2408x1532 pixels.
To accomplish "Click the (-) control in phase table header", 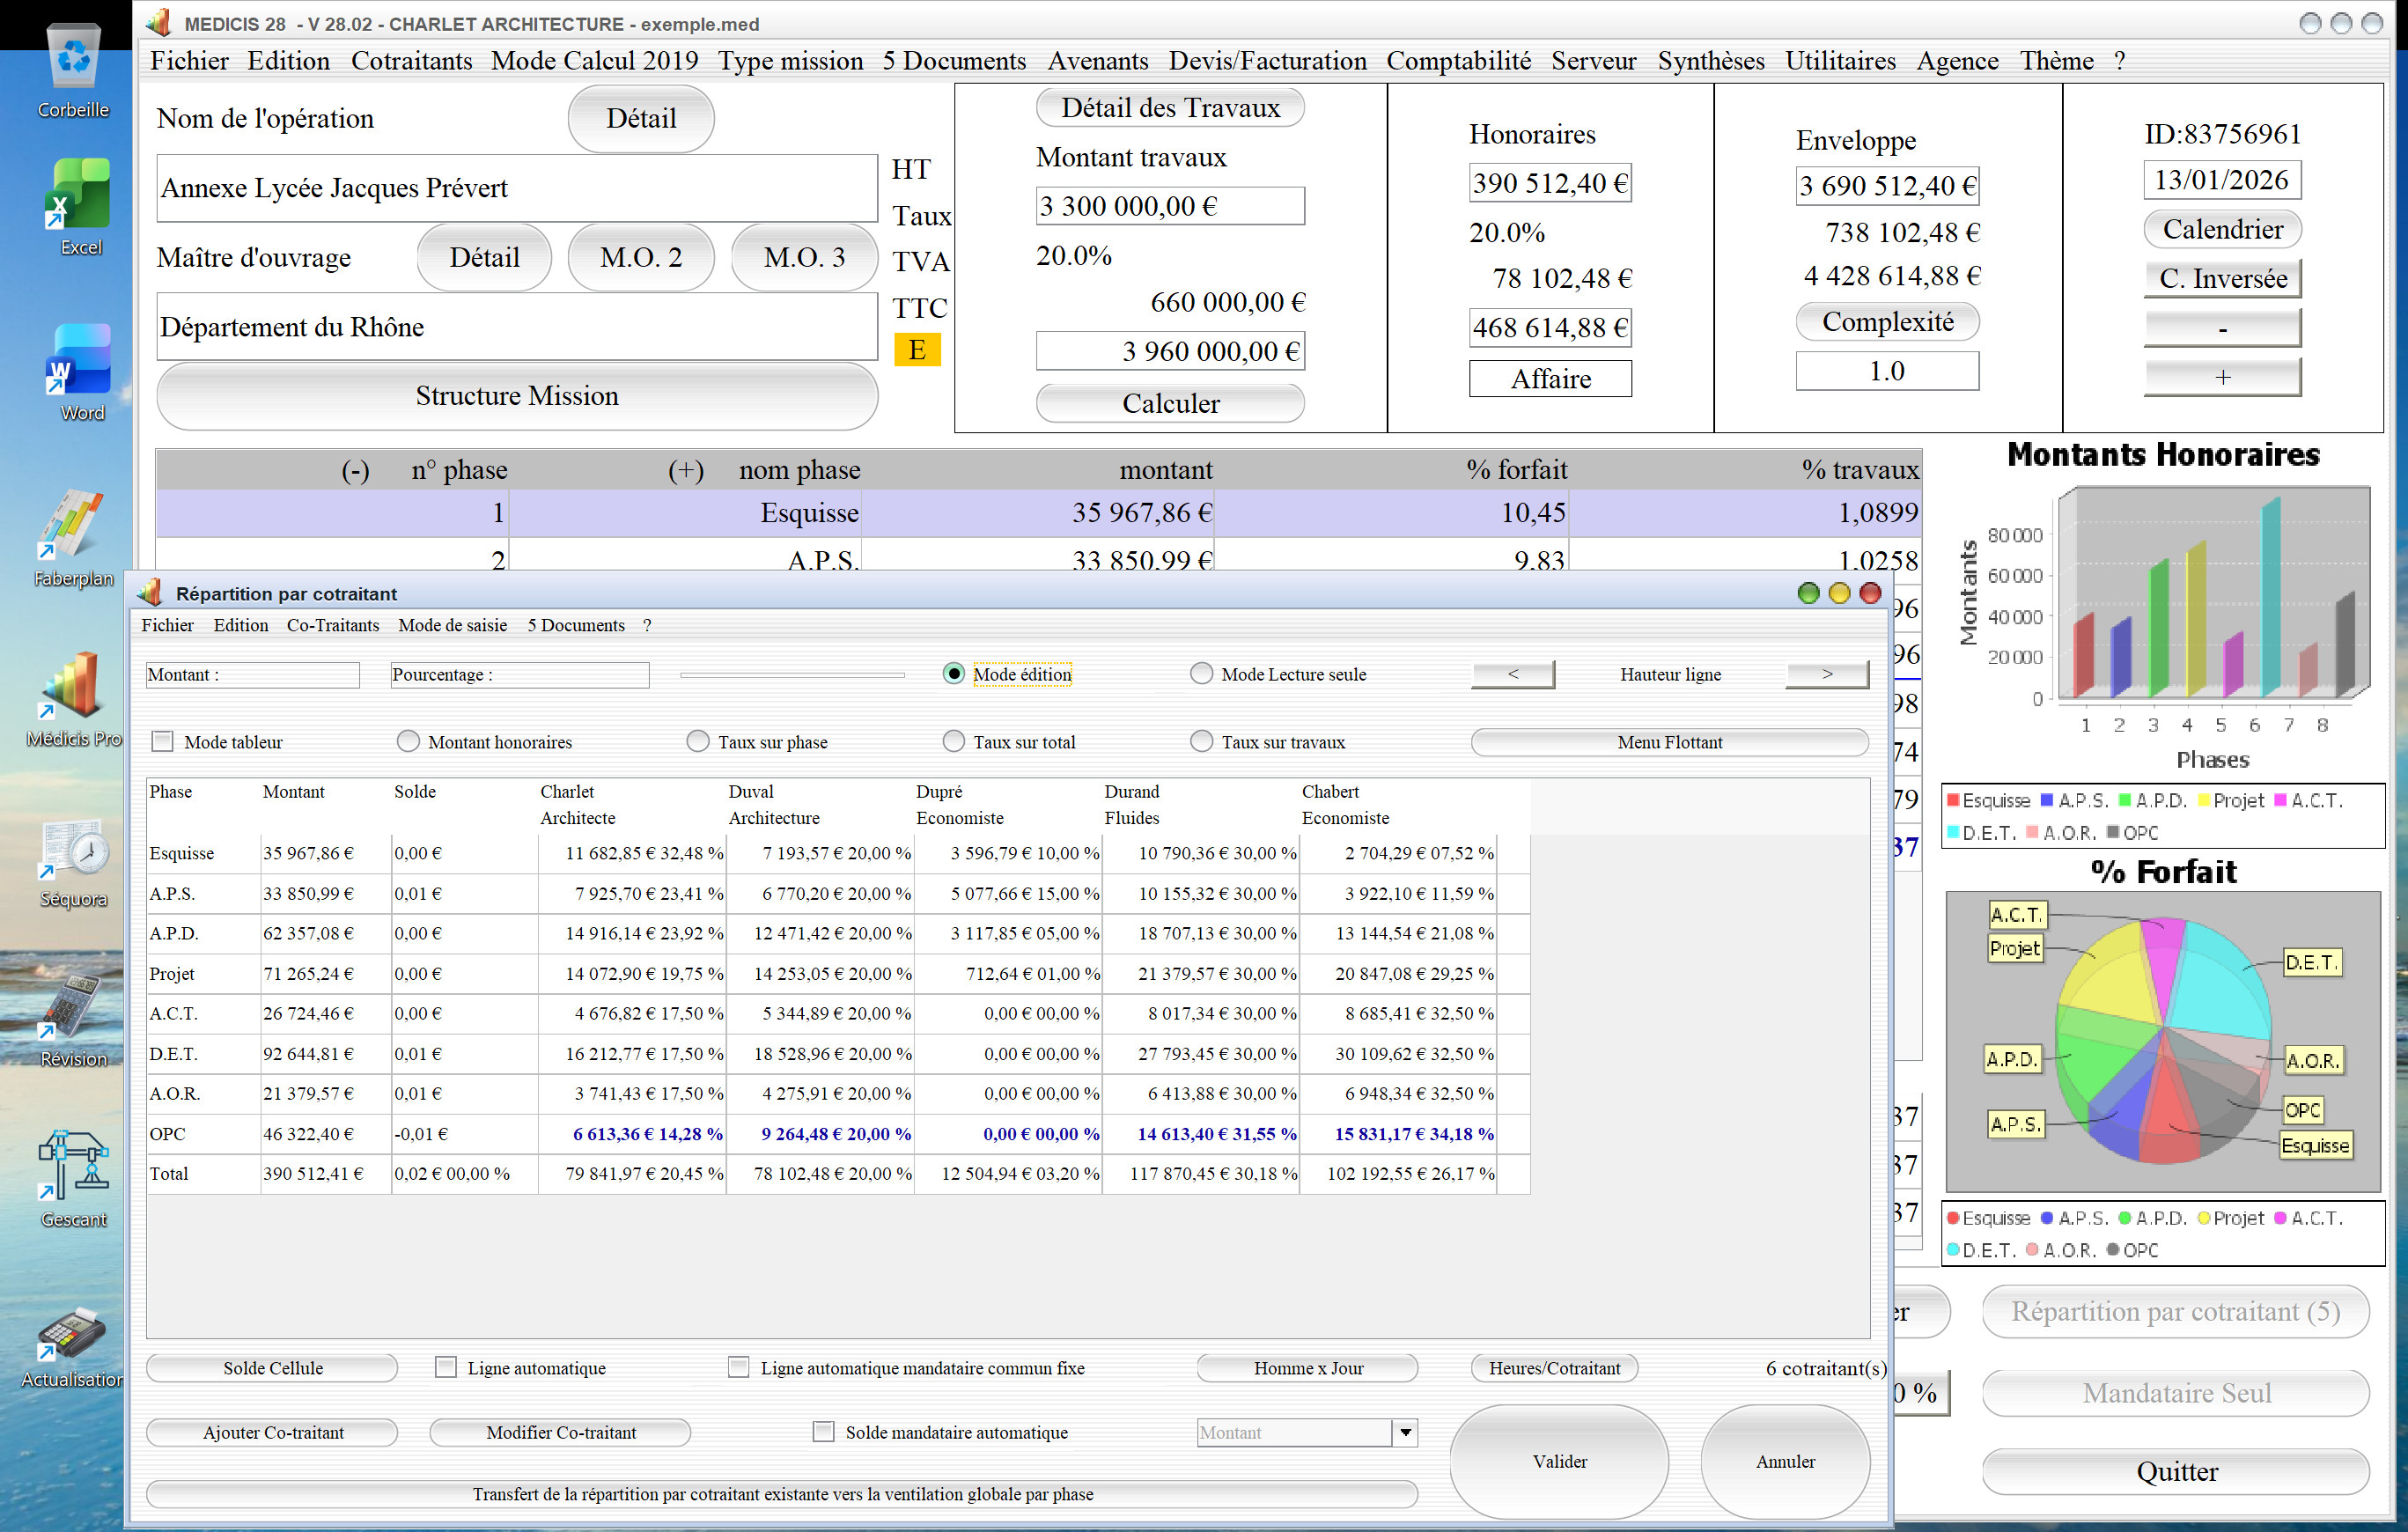I will [355, 470].
